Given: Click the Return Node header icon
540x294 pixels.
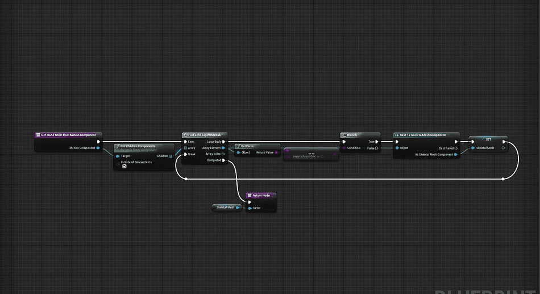Looking at the screenshot, I should click(250, 196).
